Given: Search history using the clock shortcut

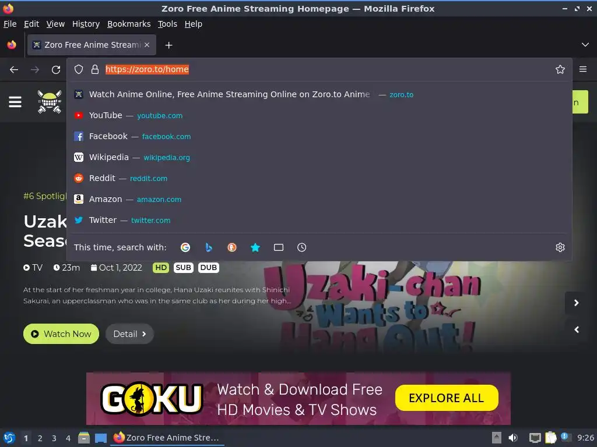Looking at the screenshot, I should pos(301,247).
